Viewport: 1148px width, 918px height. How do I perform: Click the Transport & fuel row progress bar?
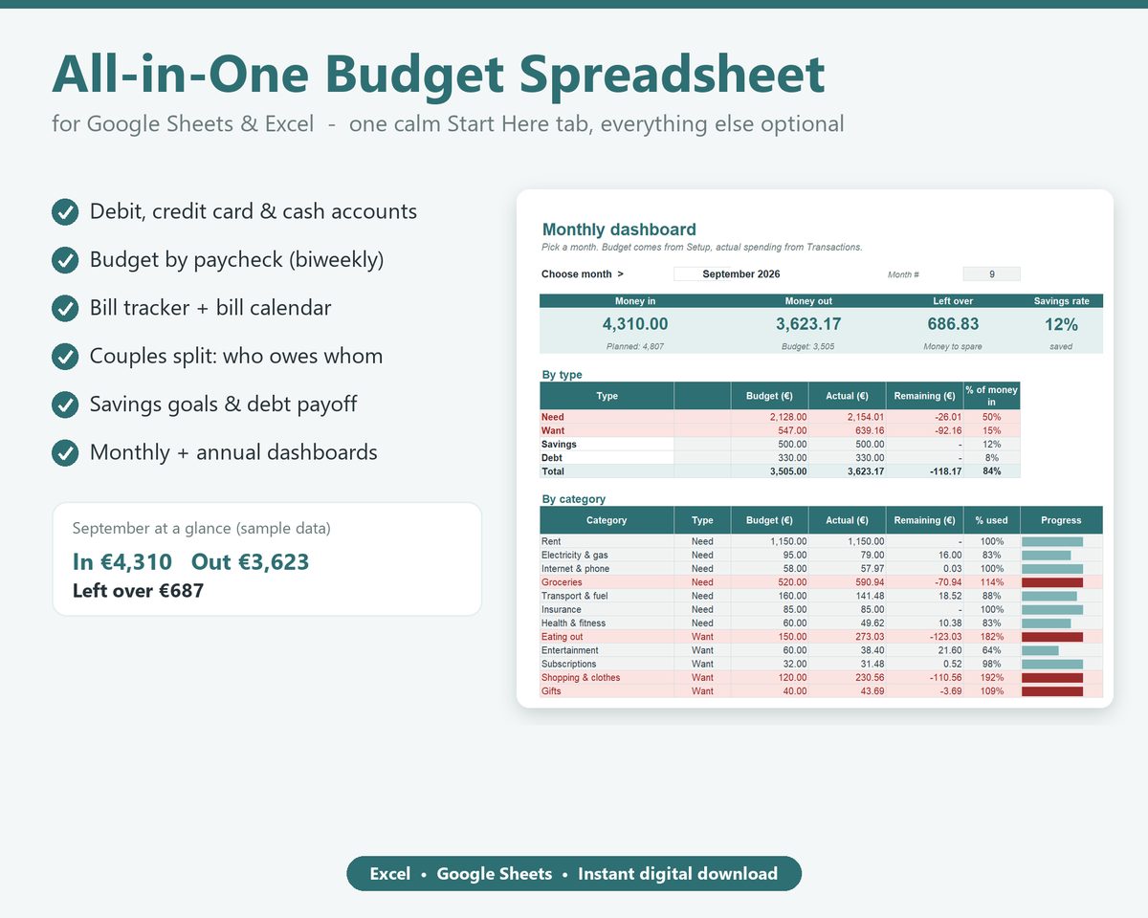pos(1049,596)
